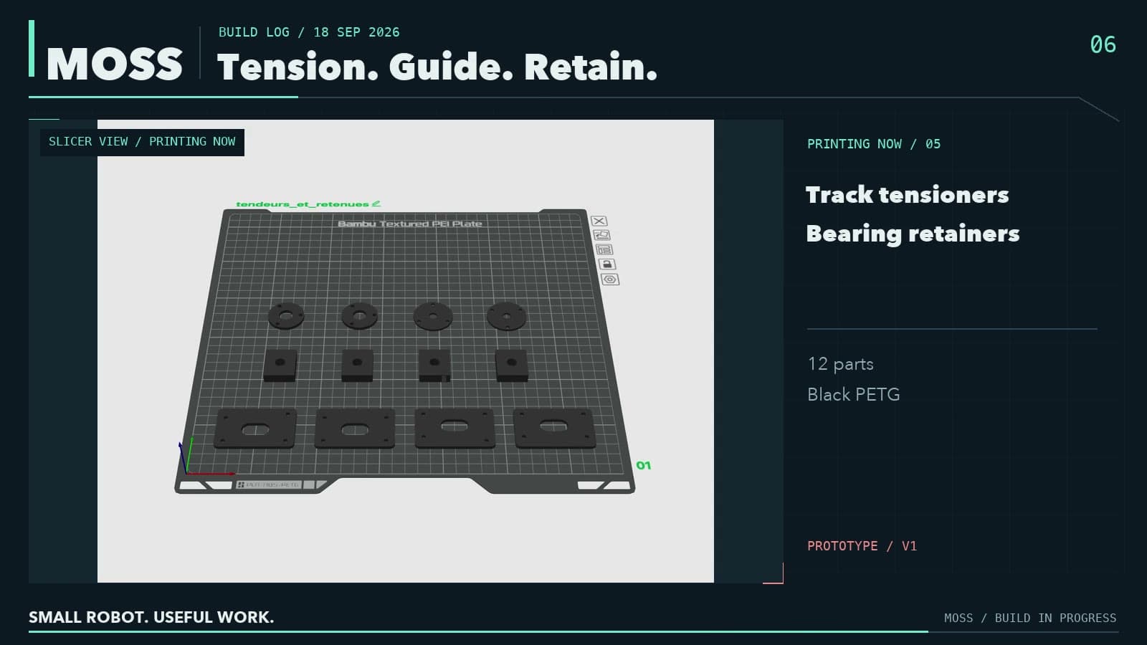Click the auto-orient icon beside the plate

pos(602,235)
